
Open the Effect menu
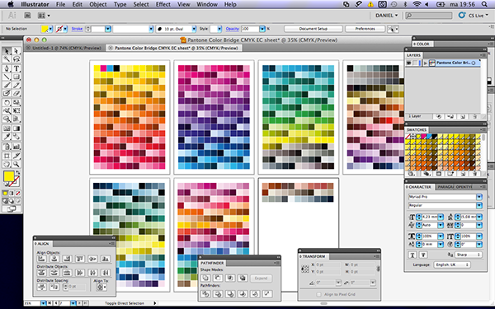163,4
